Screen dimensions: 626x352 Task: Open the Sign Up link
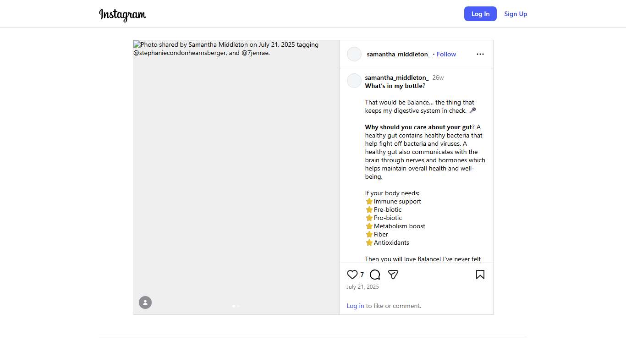pyautogui.click(x=516, y=14)
